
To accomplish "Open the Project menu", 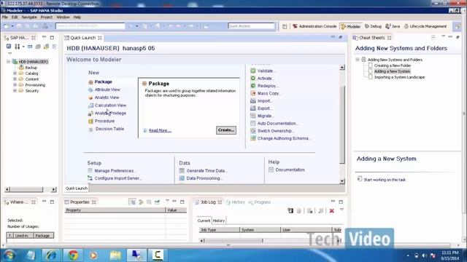I will (x=47, y=17).
